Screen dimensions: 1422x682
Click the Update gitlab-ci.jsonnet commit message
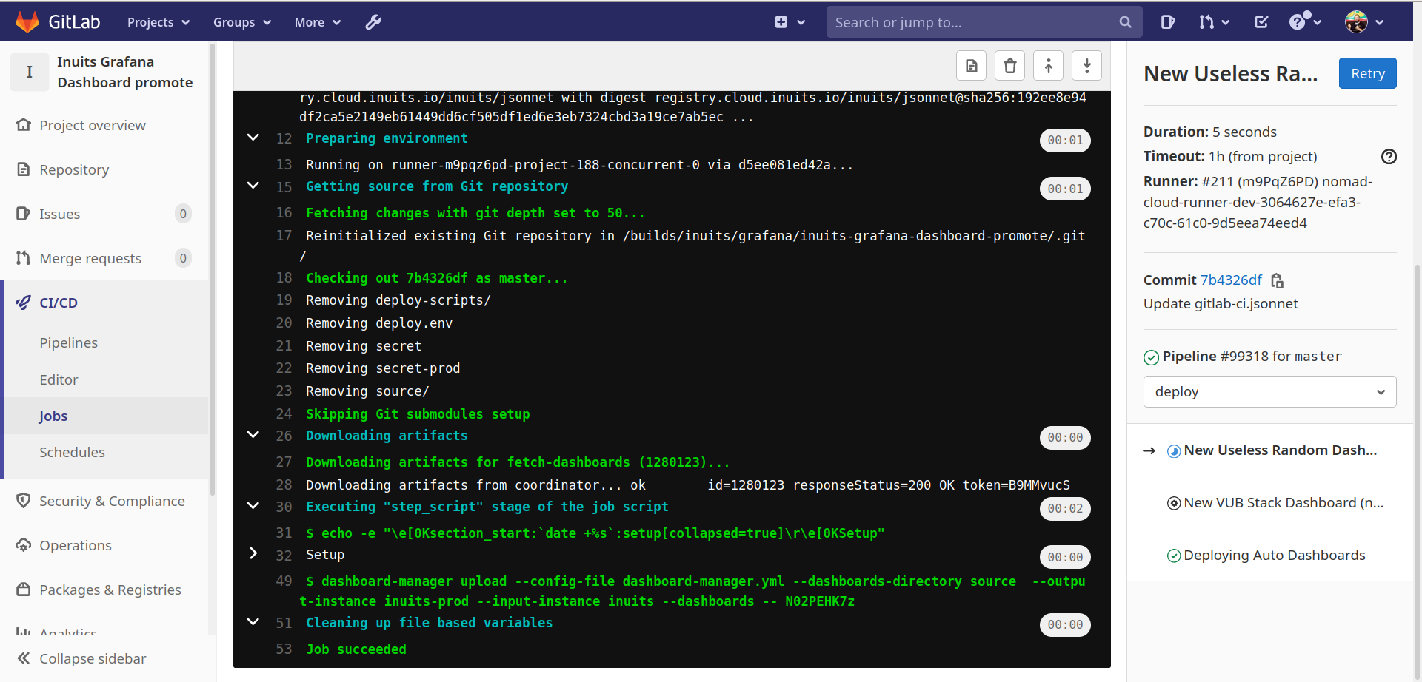(1221, 303)
